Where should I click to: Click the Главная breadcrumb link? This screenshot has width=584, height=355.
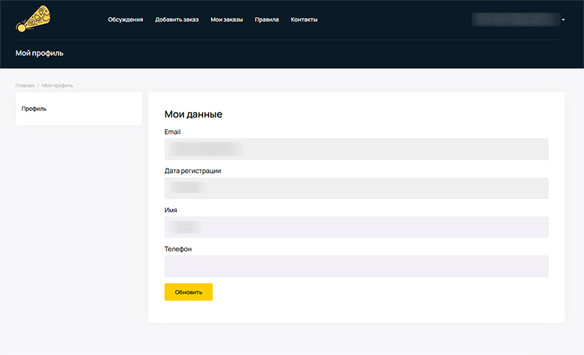pyautogui.click(x=25, y=85)
